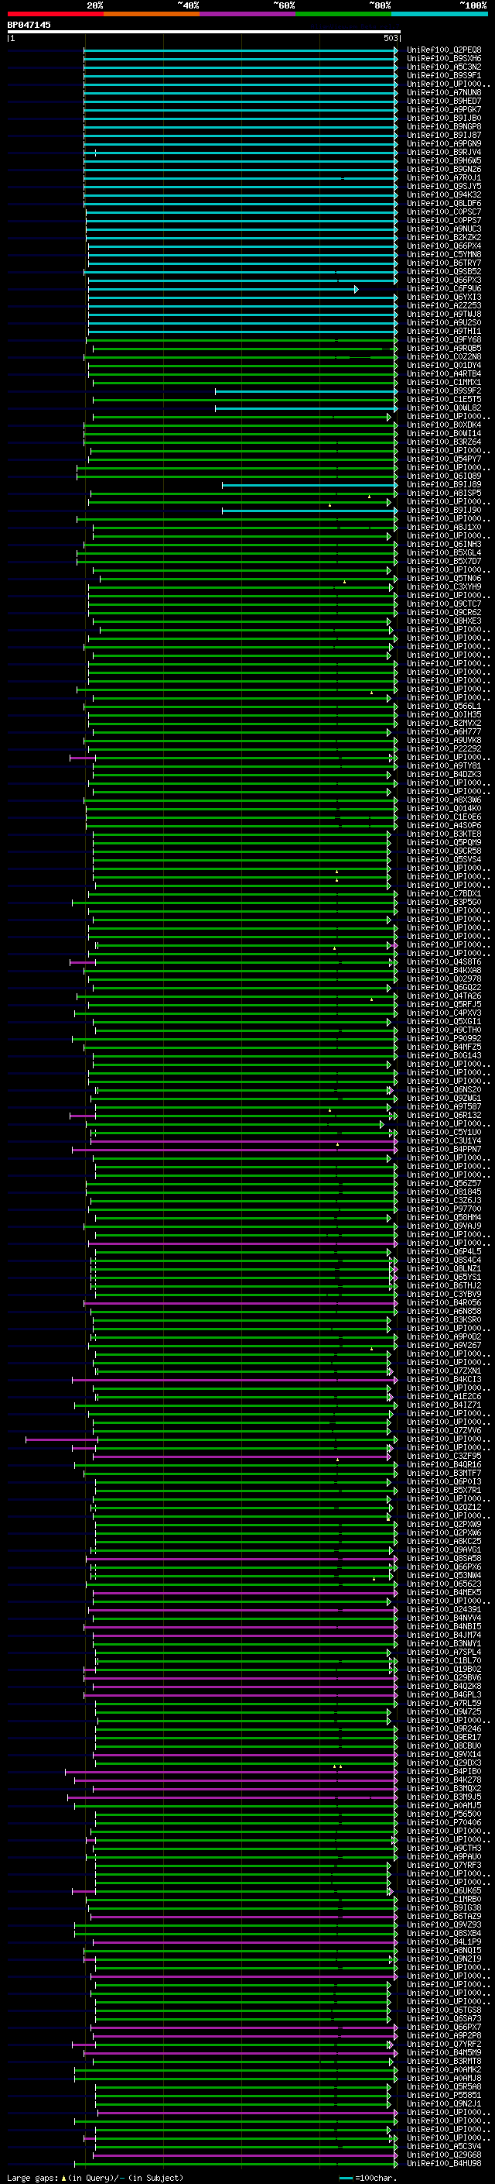Click hit label UniRef100_A9PGN9

(444, 143)
